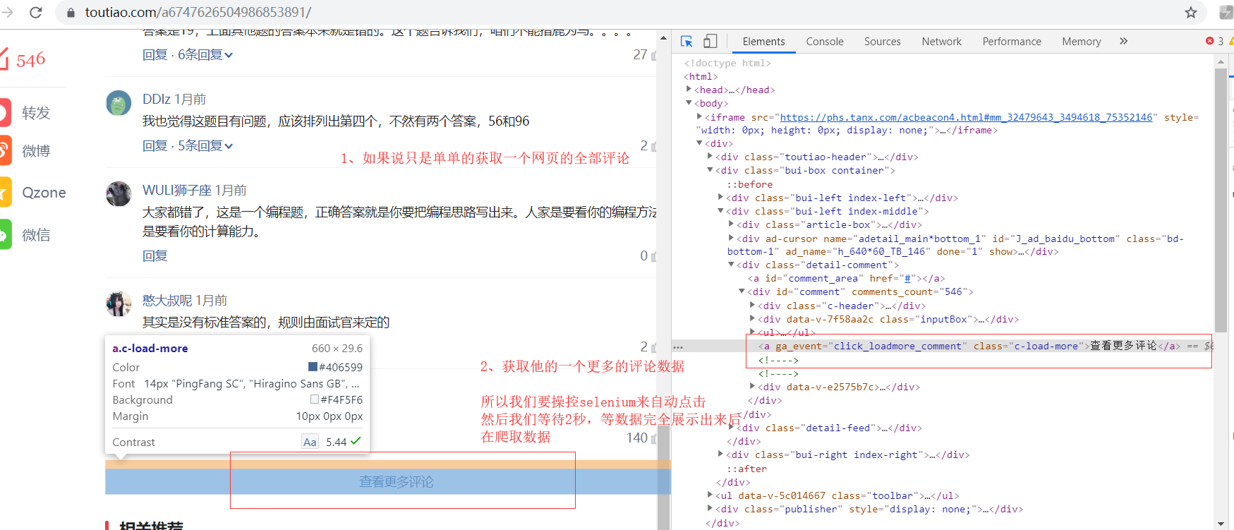The image size is (1234, 530).
Task: Click 回复 under WULI狮子座's comment
Action: [155, 255]
